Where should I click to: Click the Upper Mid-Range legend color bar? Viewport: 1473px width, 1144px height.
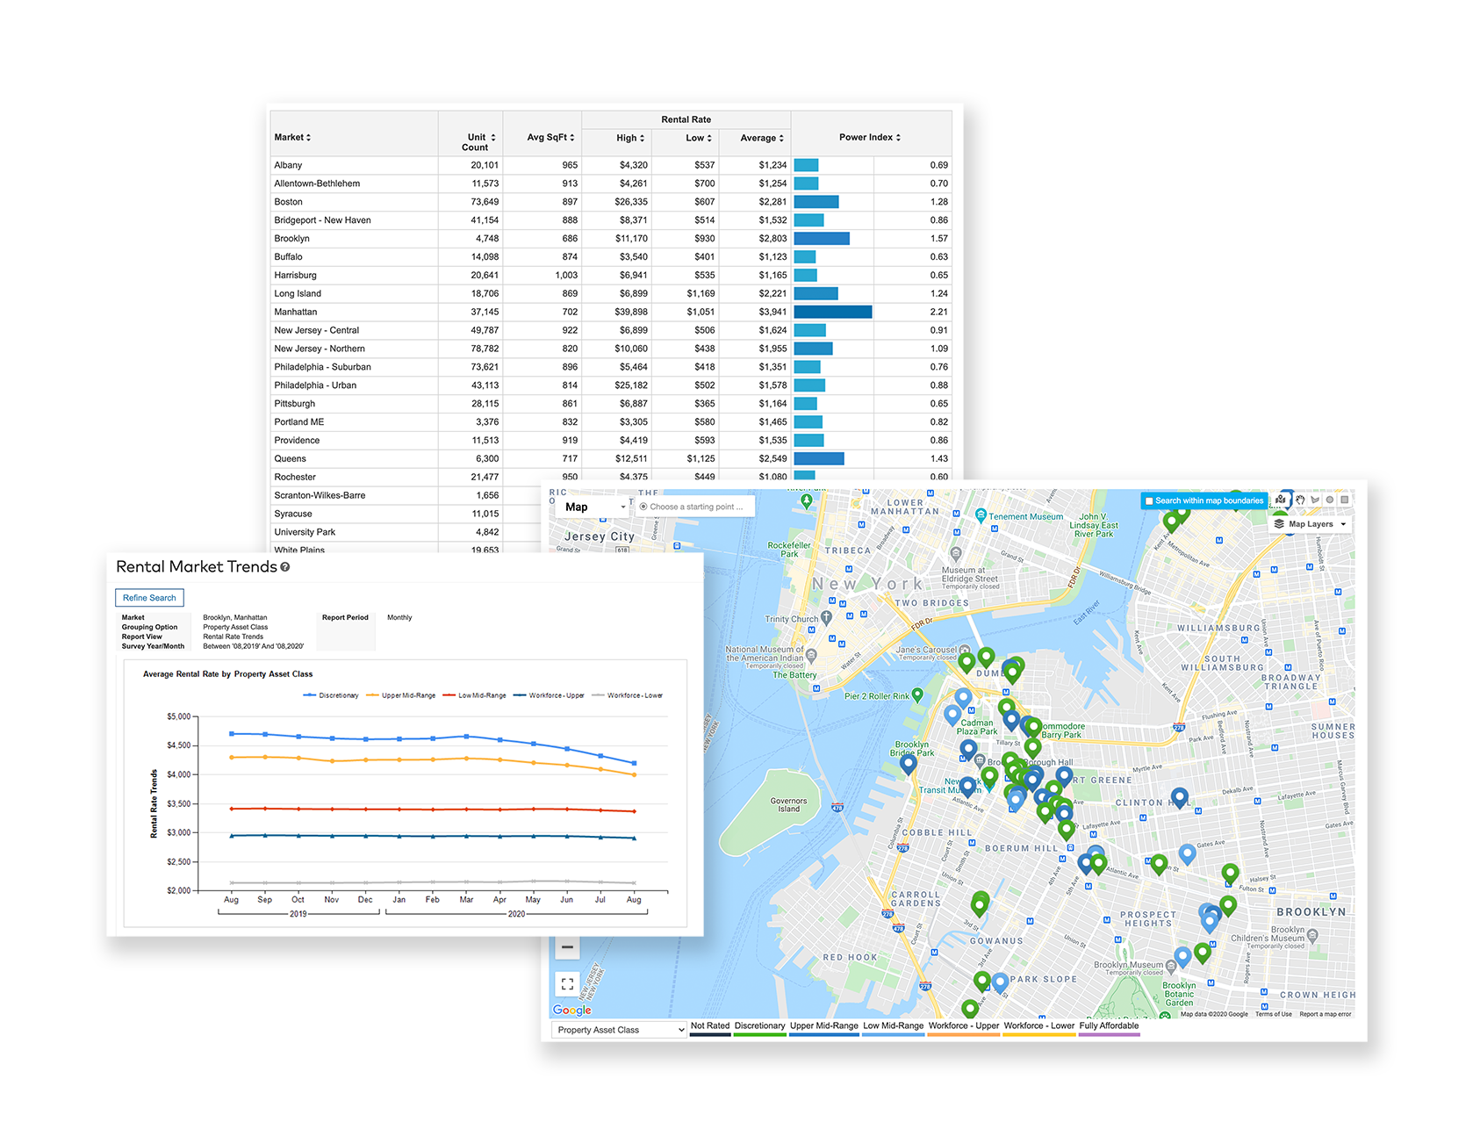pos(823,1034)
